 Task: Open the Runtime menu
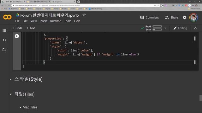(56, 21)
